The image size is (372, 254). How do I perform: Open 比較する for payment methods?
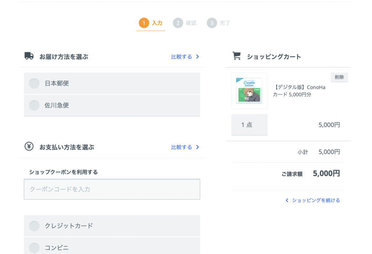coord(182,147)
